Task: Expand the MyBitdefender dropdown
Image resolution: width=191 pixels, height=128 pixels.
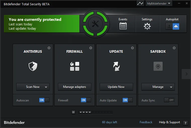Action: pos(159,4)
